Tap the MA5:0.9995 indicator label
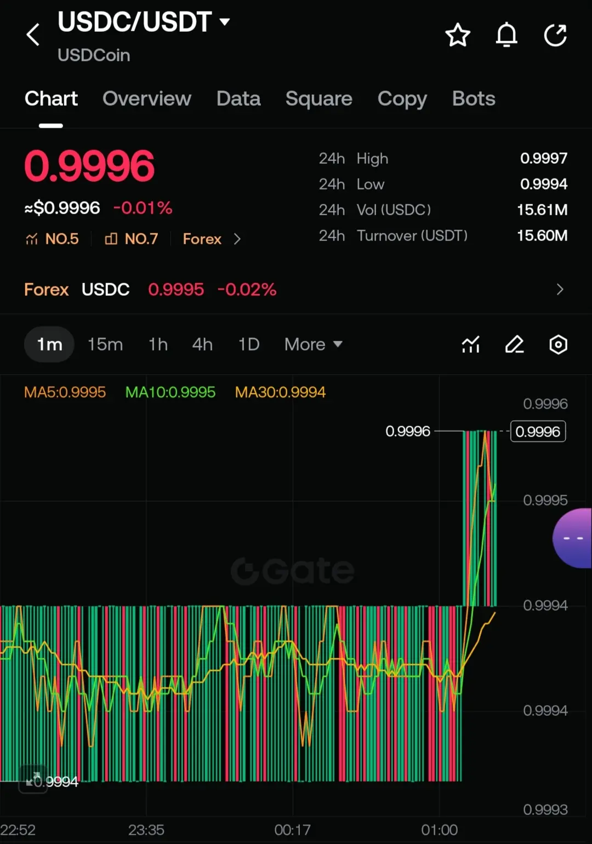592x844 pixels. pos(65,392)
